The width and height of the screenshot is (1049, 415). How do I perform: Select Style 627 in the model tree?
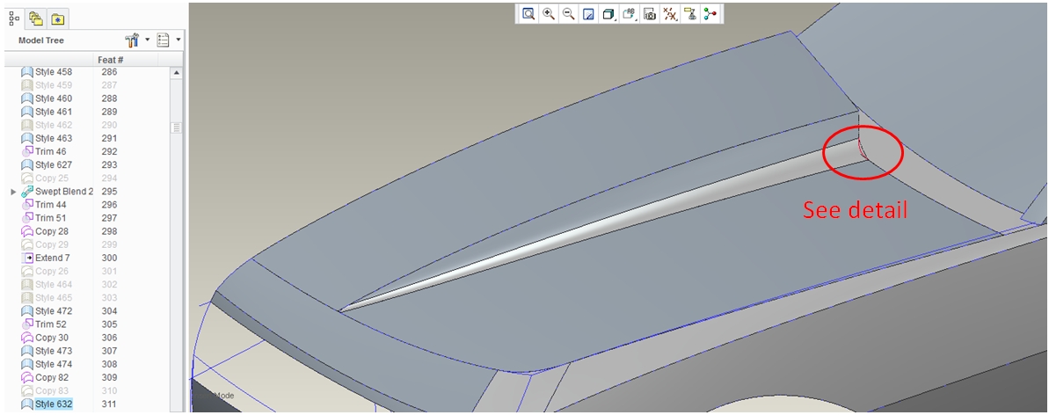point(54,164)
